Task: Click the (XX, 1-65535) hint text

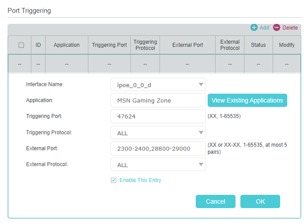Action: (224, 116)
